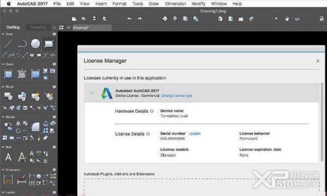Viewport: 327px width, 196px height.
Task: Select the Eraser tool in Modify panel
Action: point(46,138)
